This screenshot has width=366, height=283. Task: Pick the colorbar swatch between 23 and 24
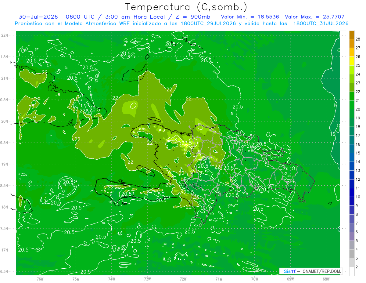[x=352, y=79]
